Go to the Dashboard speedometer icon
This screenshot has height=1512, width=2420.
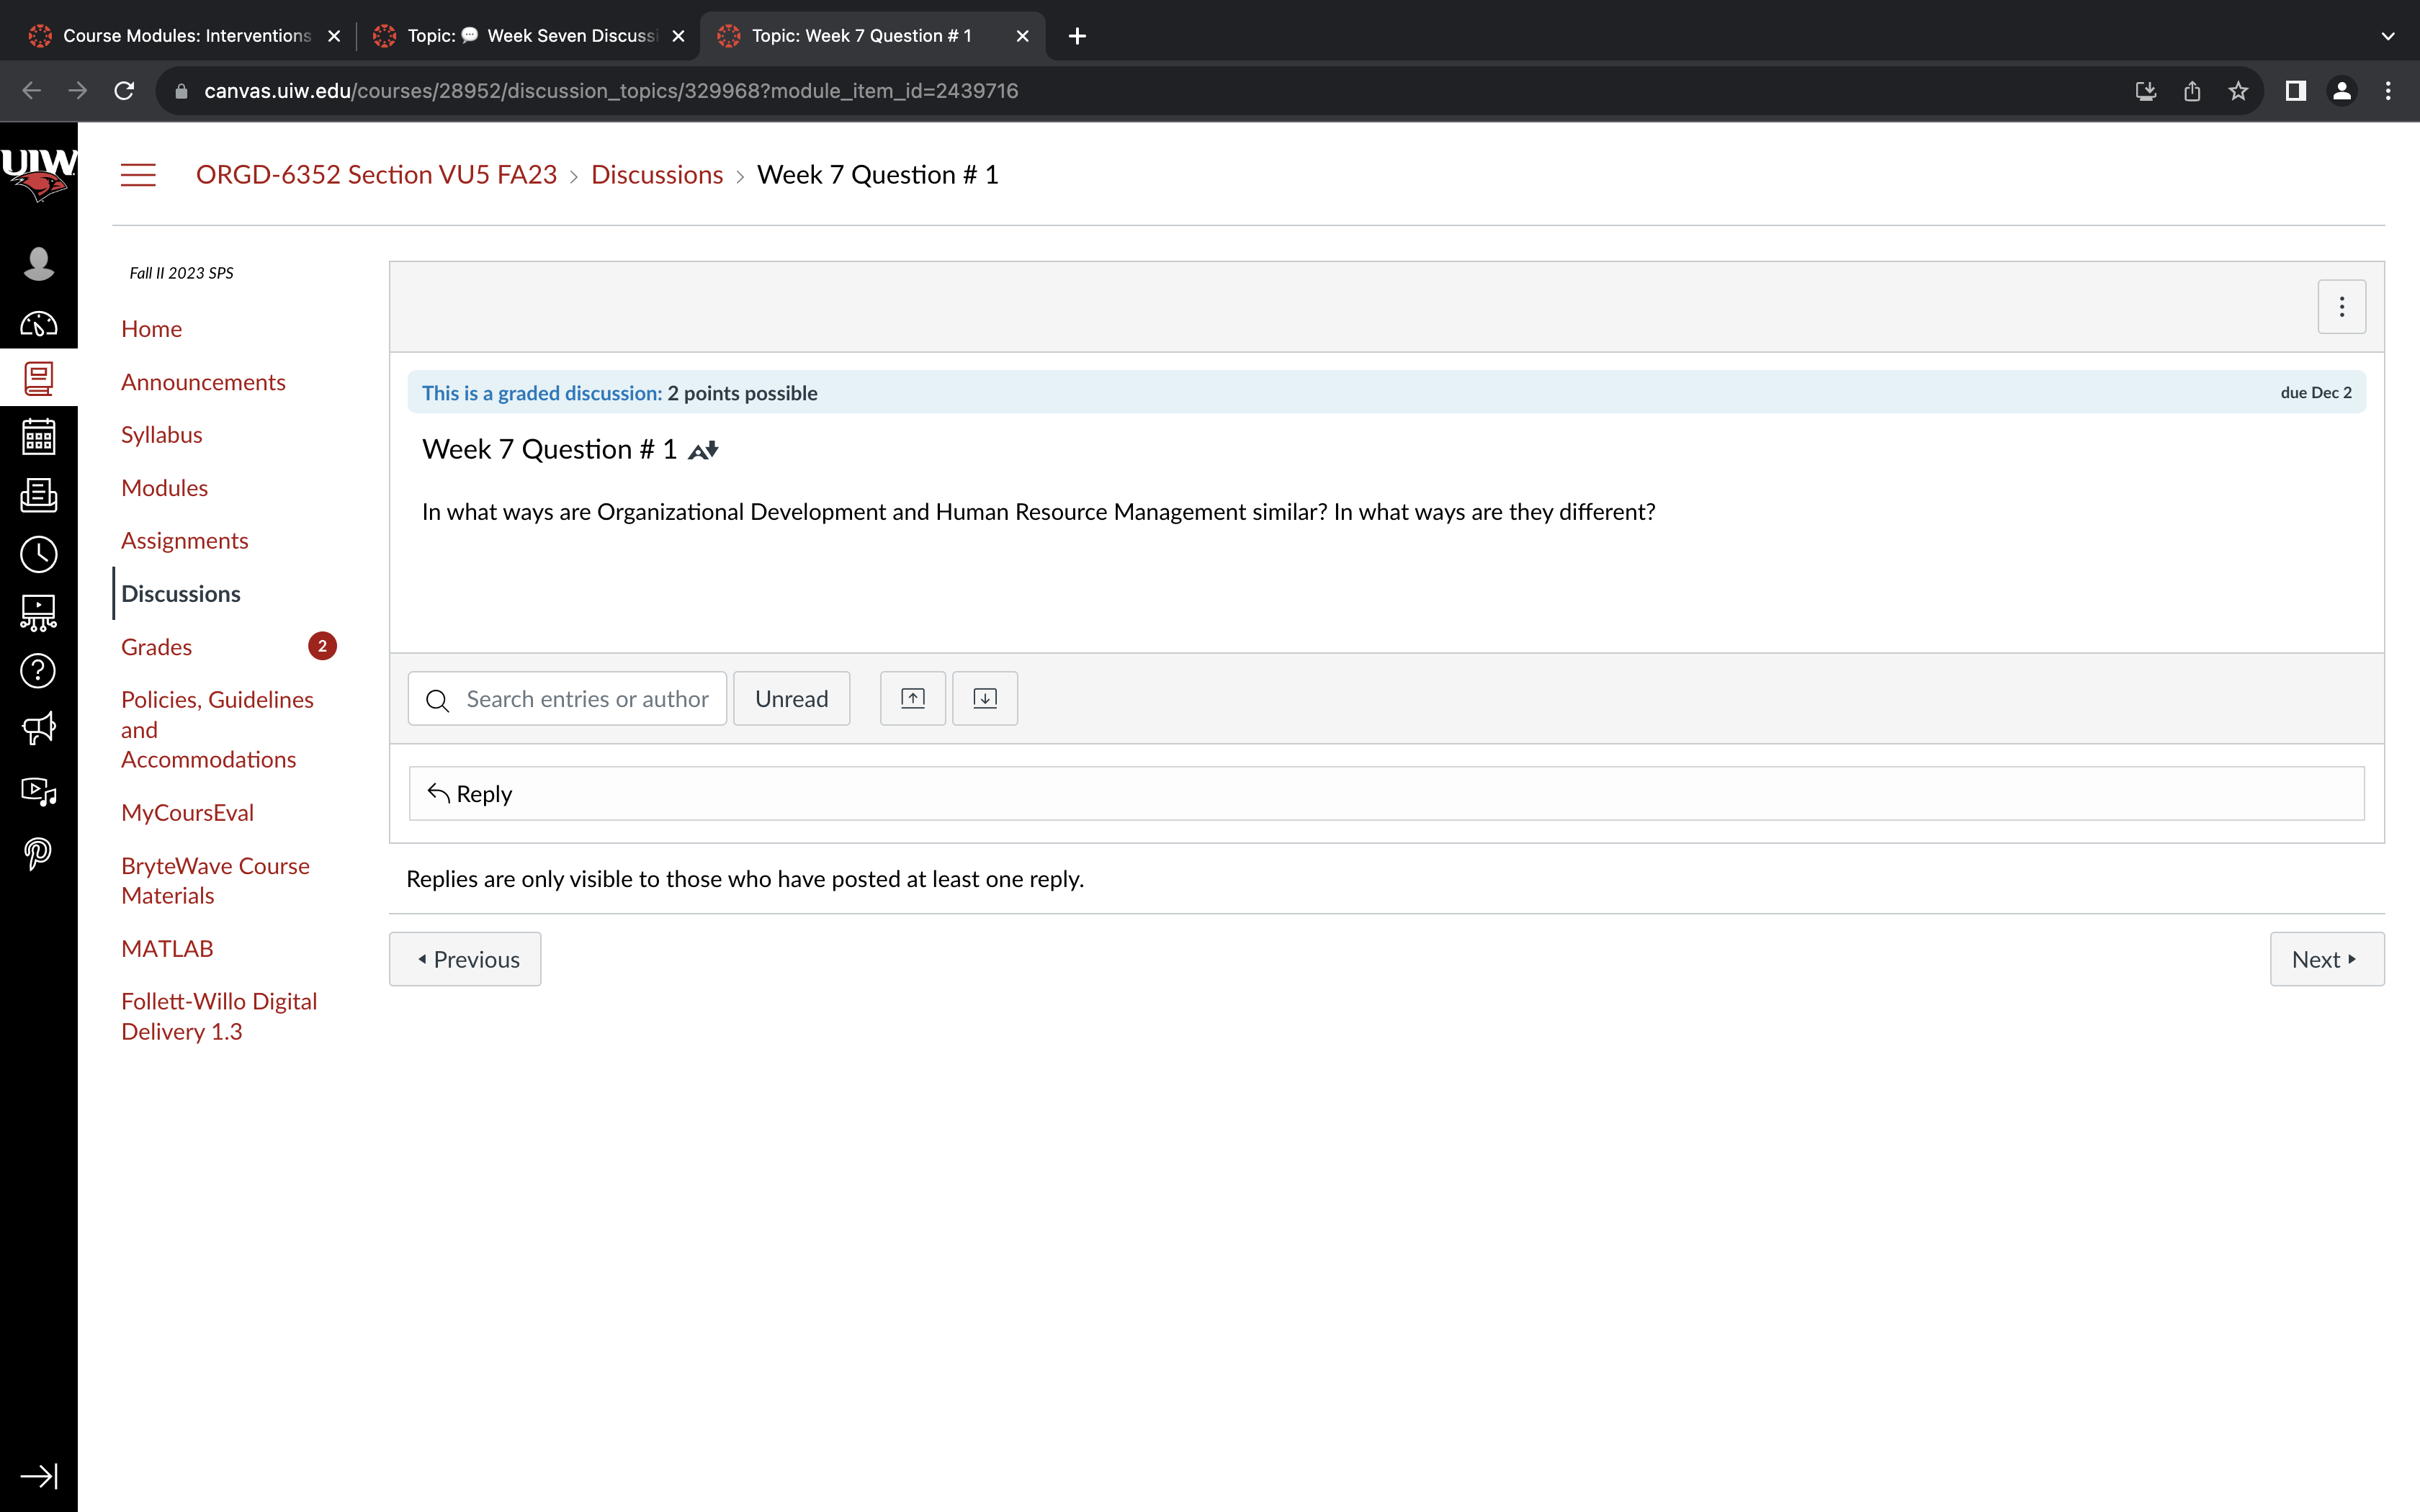[x=39, y=324]
